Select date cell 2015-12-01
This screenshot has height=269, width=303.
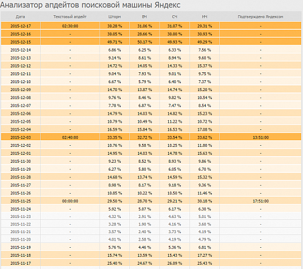21,153
